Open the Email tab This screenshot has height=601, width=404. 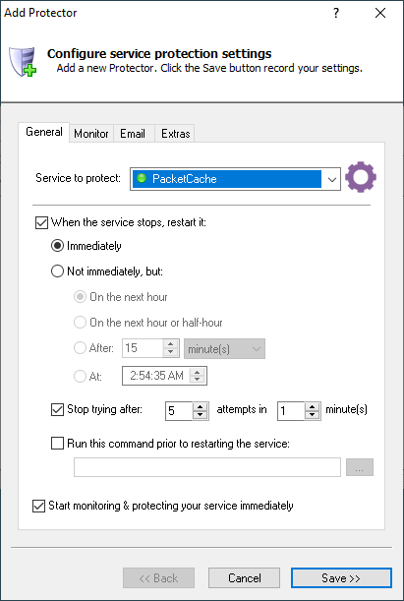pyautogui.click(x=133, y=134)
